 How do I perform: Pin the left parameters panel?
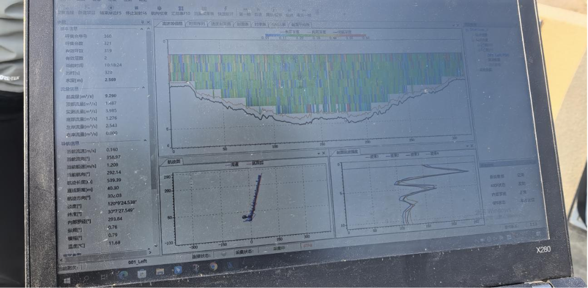pos(143,22)
